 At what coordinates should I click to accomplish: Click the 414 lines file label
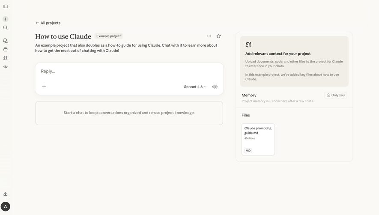coord(250,138)
